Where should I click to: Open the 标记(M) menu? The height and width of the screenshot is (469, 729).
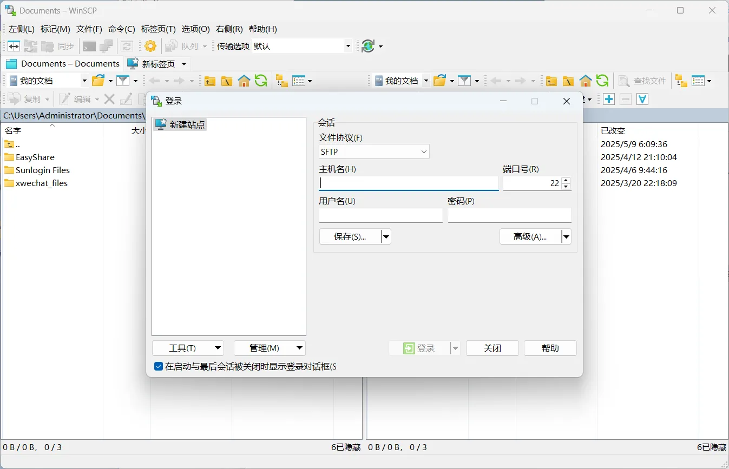click(x=55, y=29)
